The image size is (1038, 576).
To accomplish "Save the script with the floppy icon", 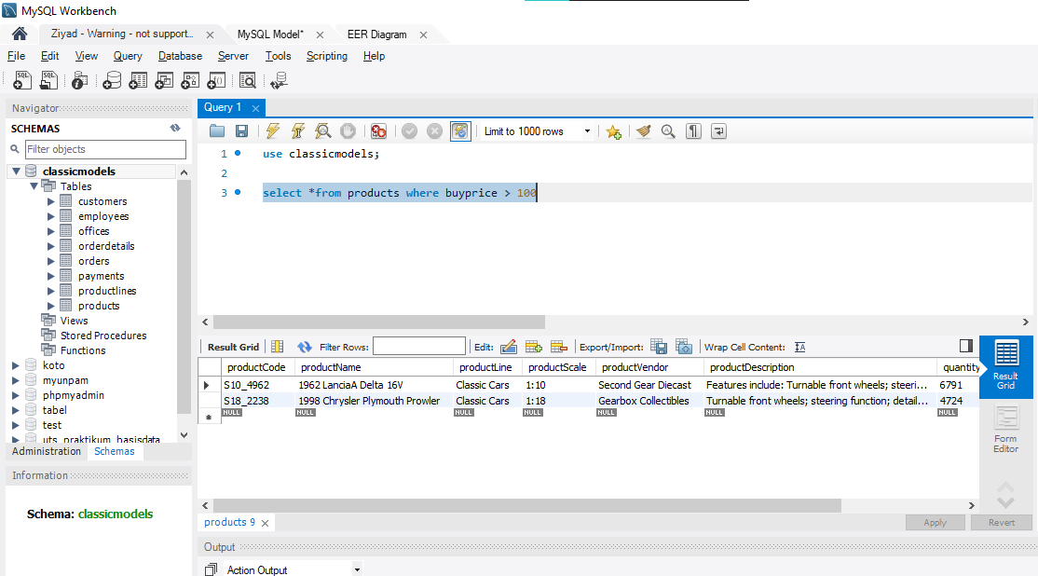I will (241, 131).
